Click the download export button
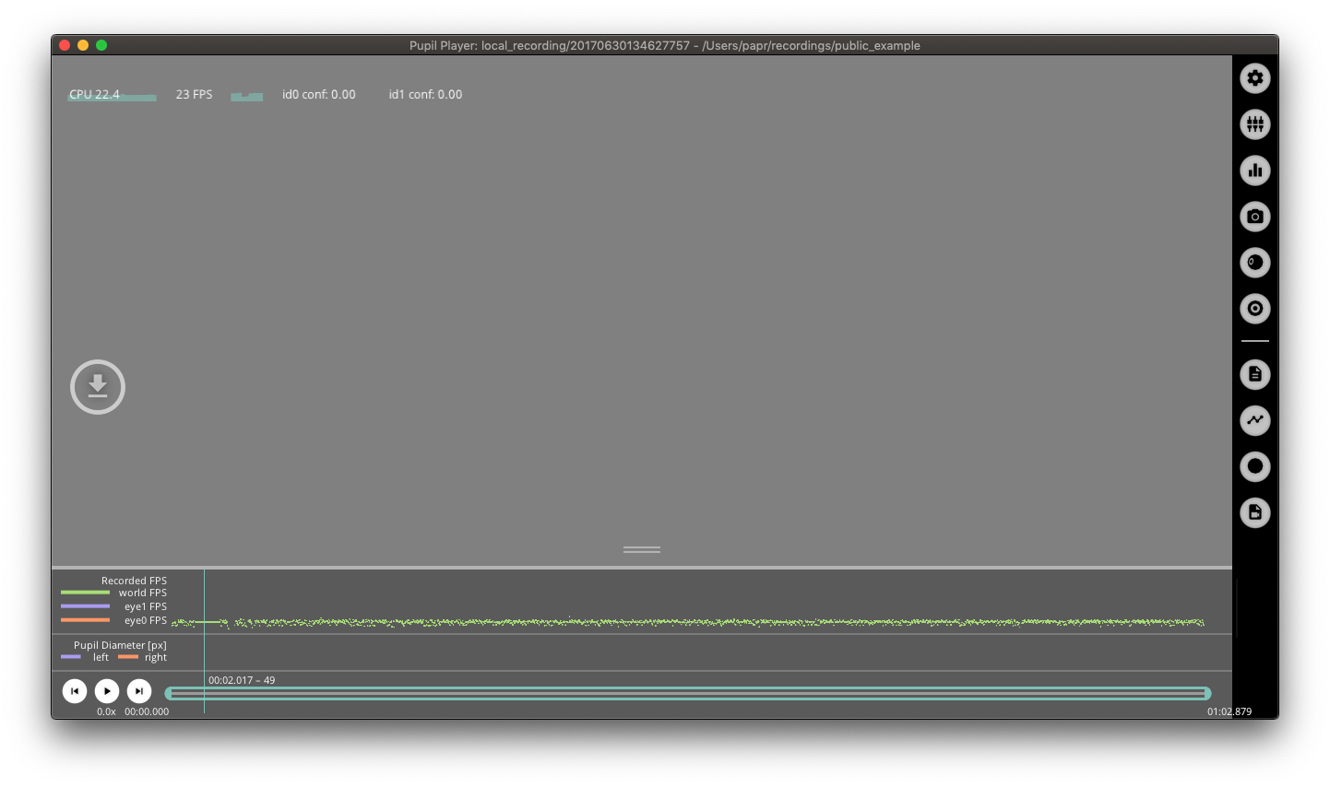 (x=98, y=387)
